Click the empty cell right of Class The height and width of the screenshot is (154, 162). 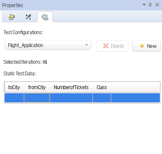[x=135, y=98]
